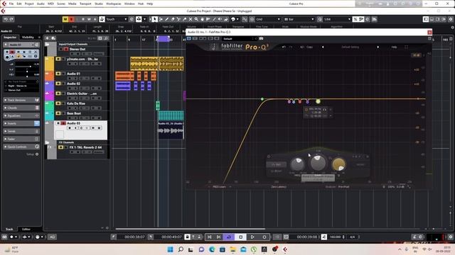Click Pro-Q 3 Copy button
The width and height of the screenshot is (455, 255).
[x=310, y=47]
